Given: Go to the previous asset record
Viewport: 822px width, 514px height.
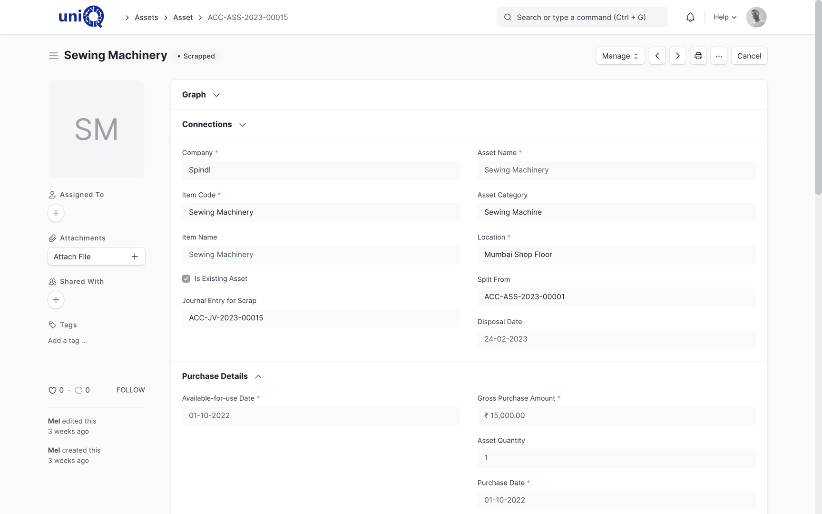Looking at the screenshot, I should coord(657,56).
